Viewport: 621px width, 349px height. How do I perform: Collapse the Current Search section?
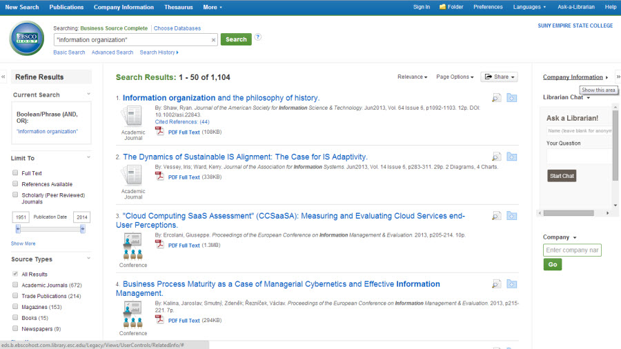tap(89, 94)
